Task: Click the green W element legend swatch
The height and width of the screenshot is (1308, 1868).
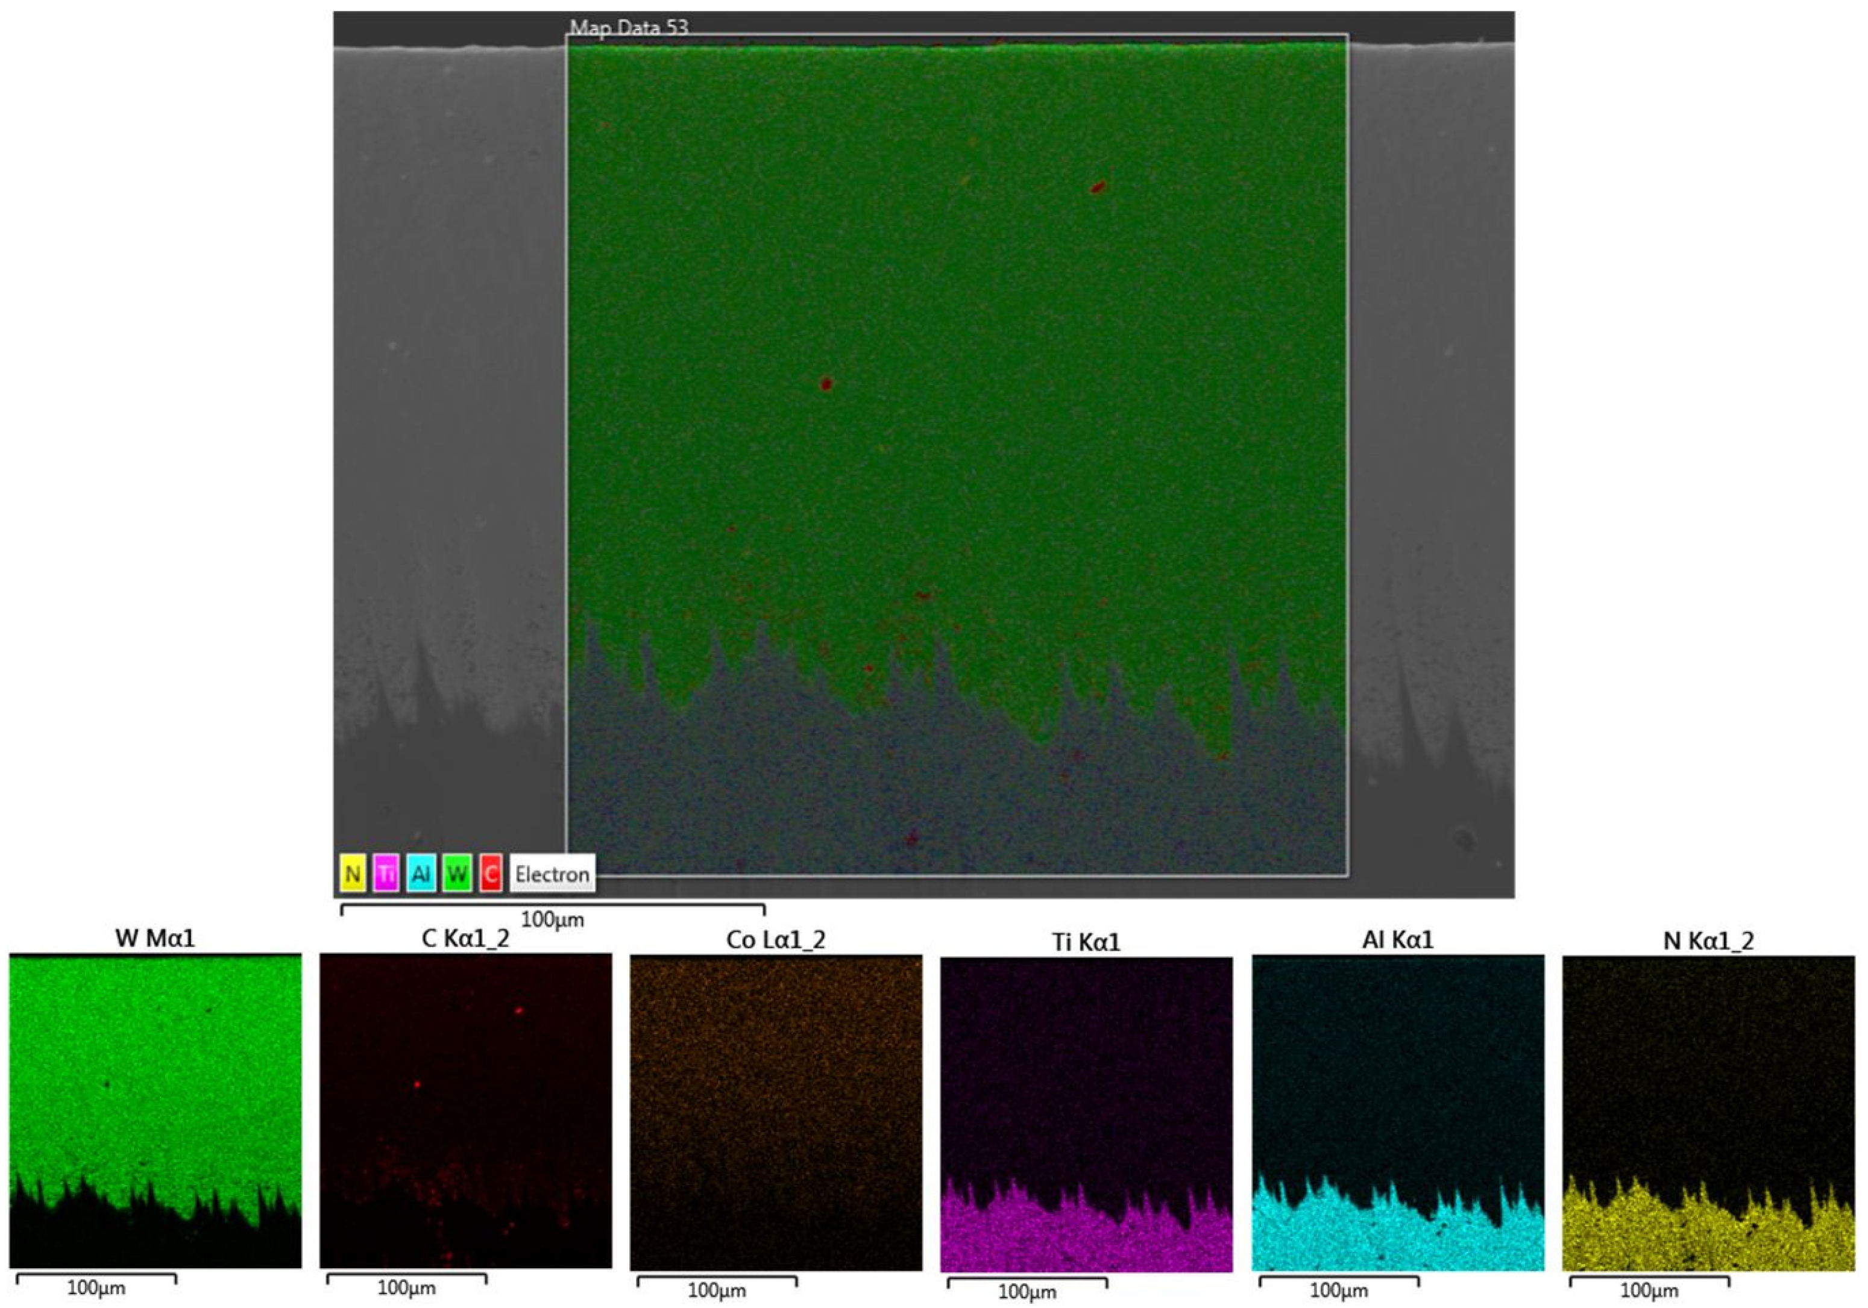Action: coord(458,874)
